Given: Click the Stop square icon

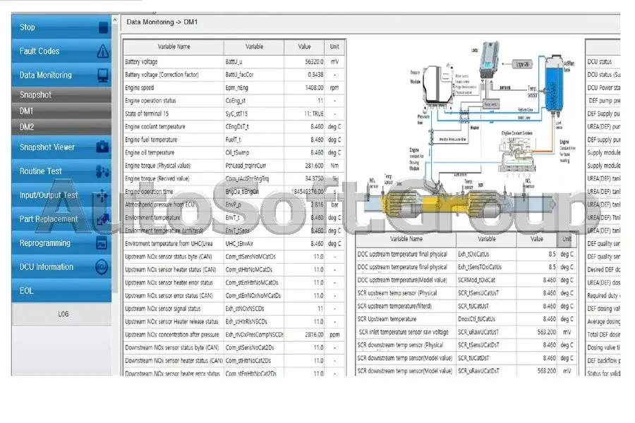Looking at the screenshot, I should (103, 27).
